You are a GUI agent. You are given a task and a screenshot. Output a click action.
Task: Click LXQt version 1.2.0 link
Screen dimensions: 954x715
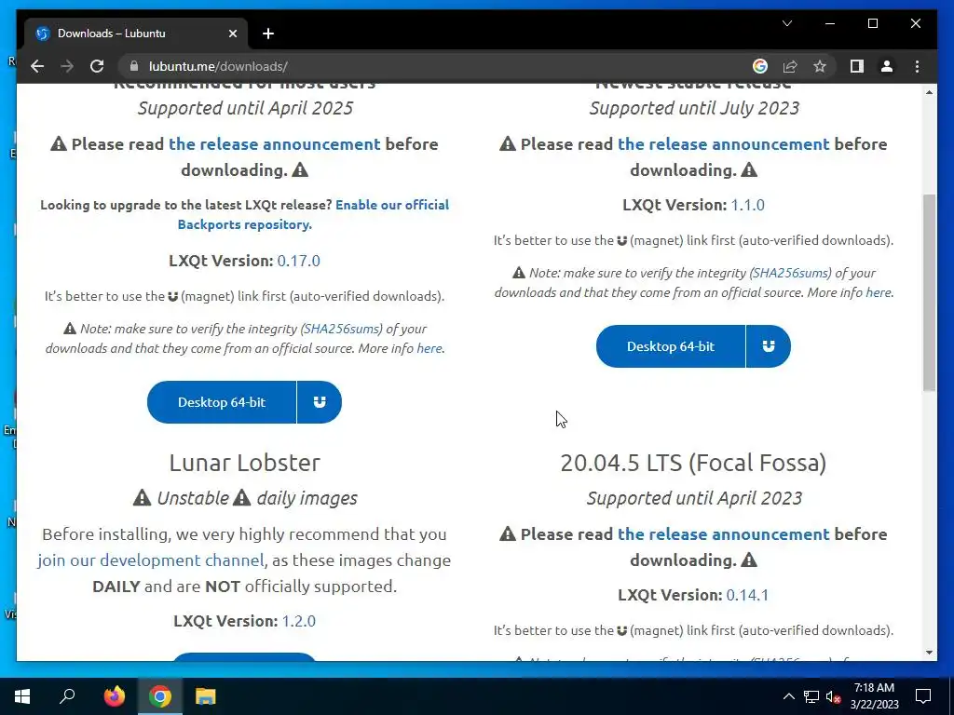tap(299, 621)
